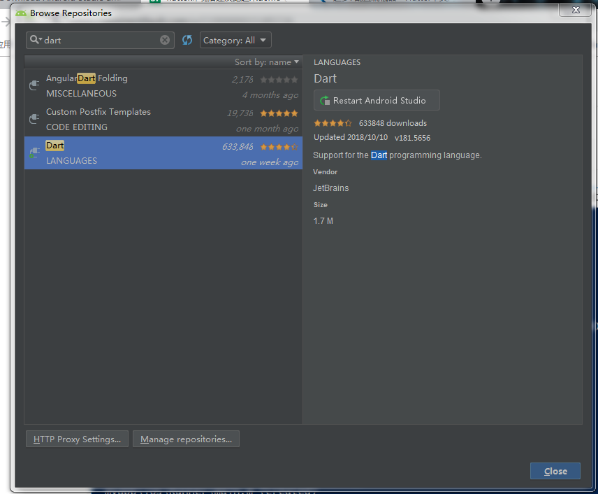This screenshot has width=598, height=494.
Task: Close the Browse Repositories window via X
Action: (x=576, y=10)
